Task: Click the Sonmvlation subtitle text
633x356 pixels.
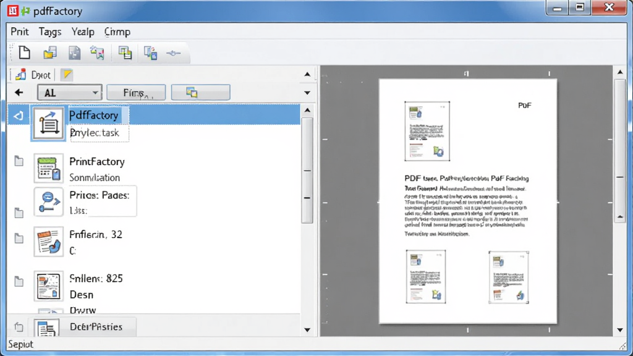Action: click(95, 177)
